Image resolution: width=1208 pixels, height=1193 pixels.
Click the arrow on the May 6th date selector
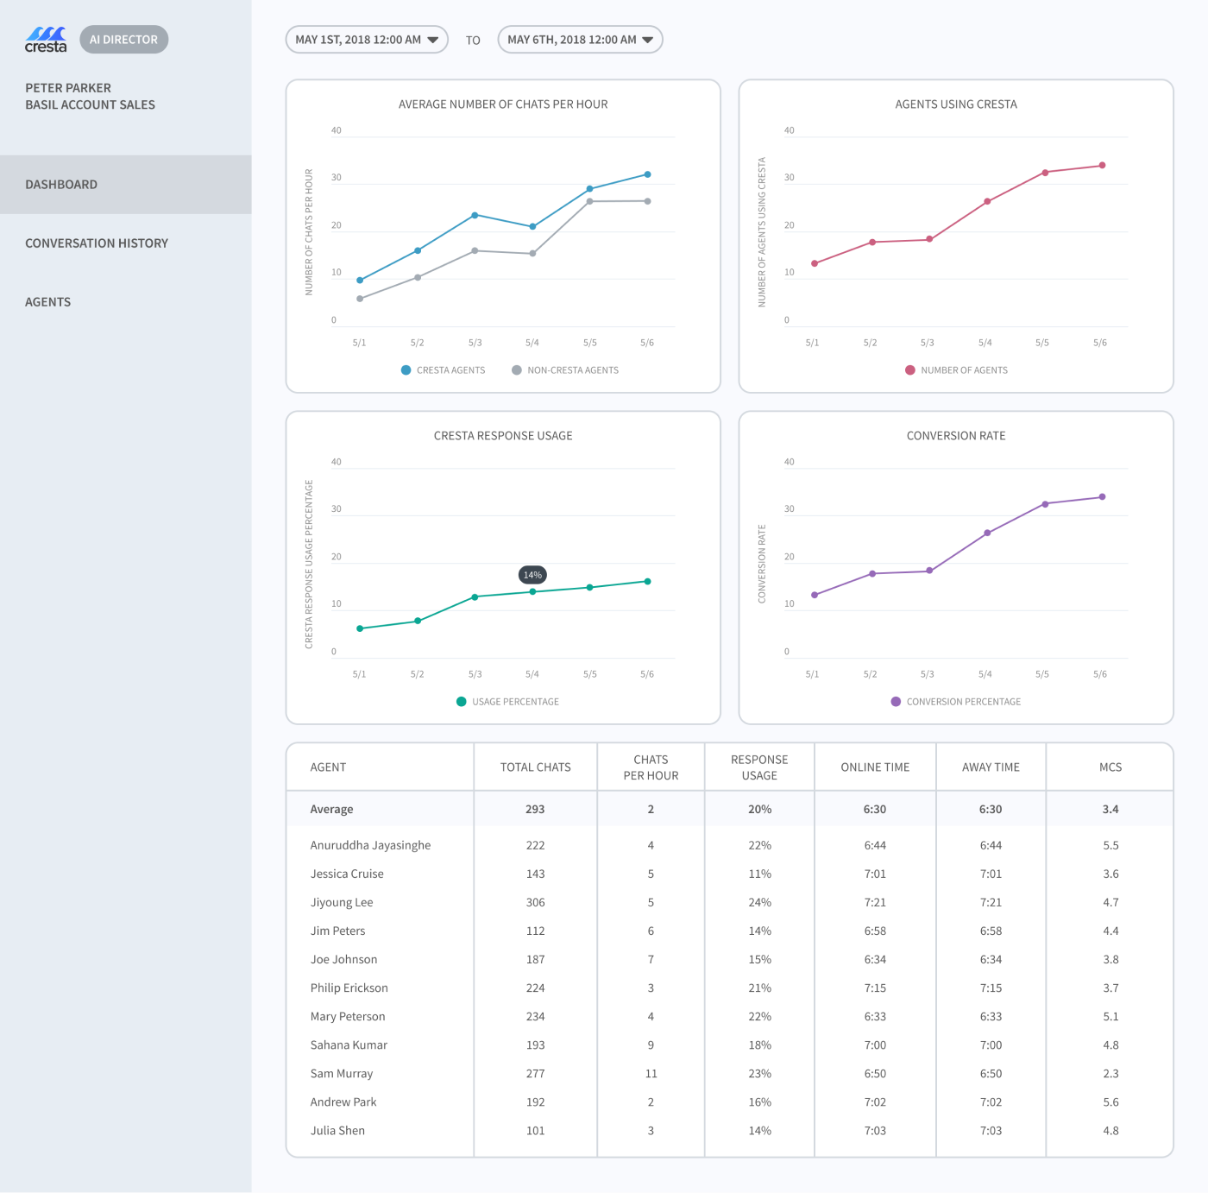tap(647, 40)
